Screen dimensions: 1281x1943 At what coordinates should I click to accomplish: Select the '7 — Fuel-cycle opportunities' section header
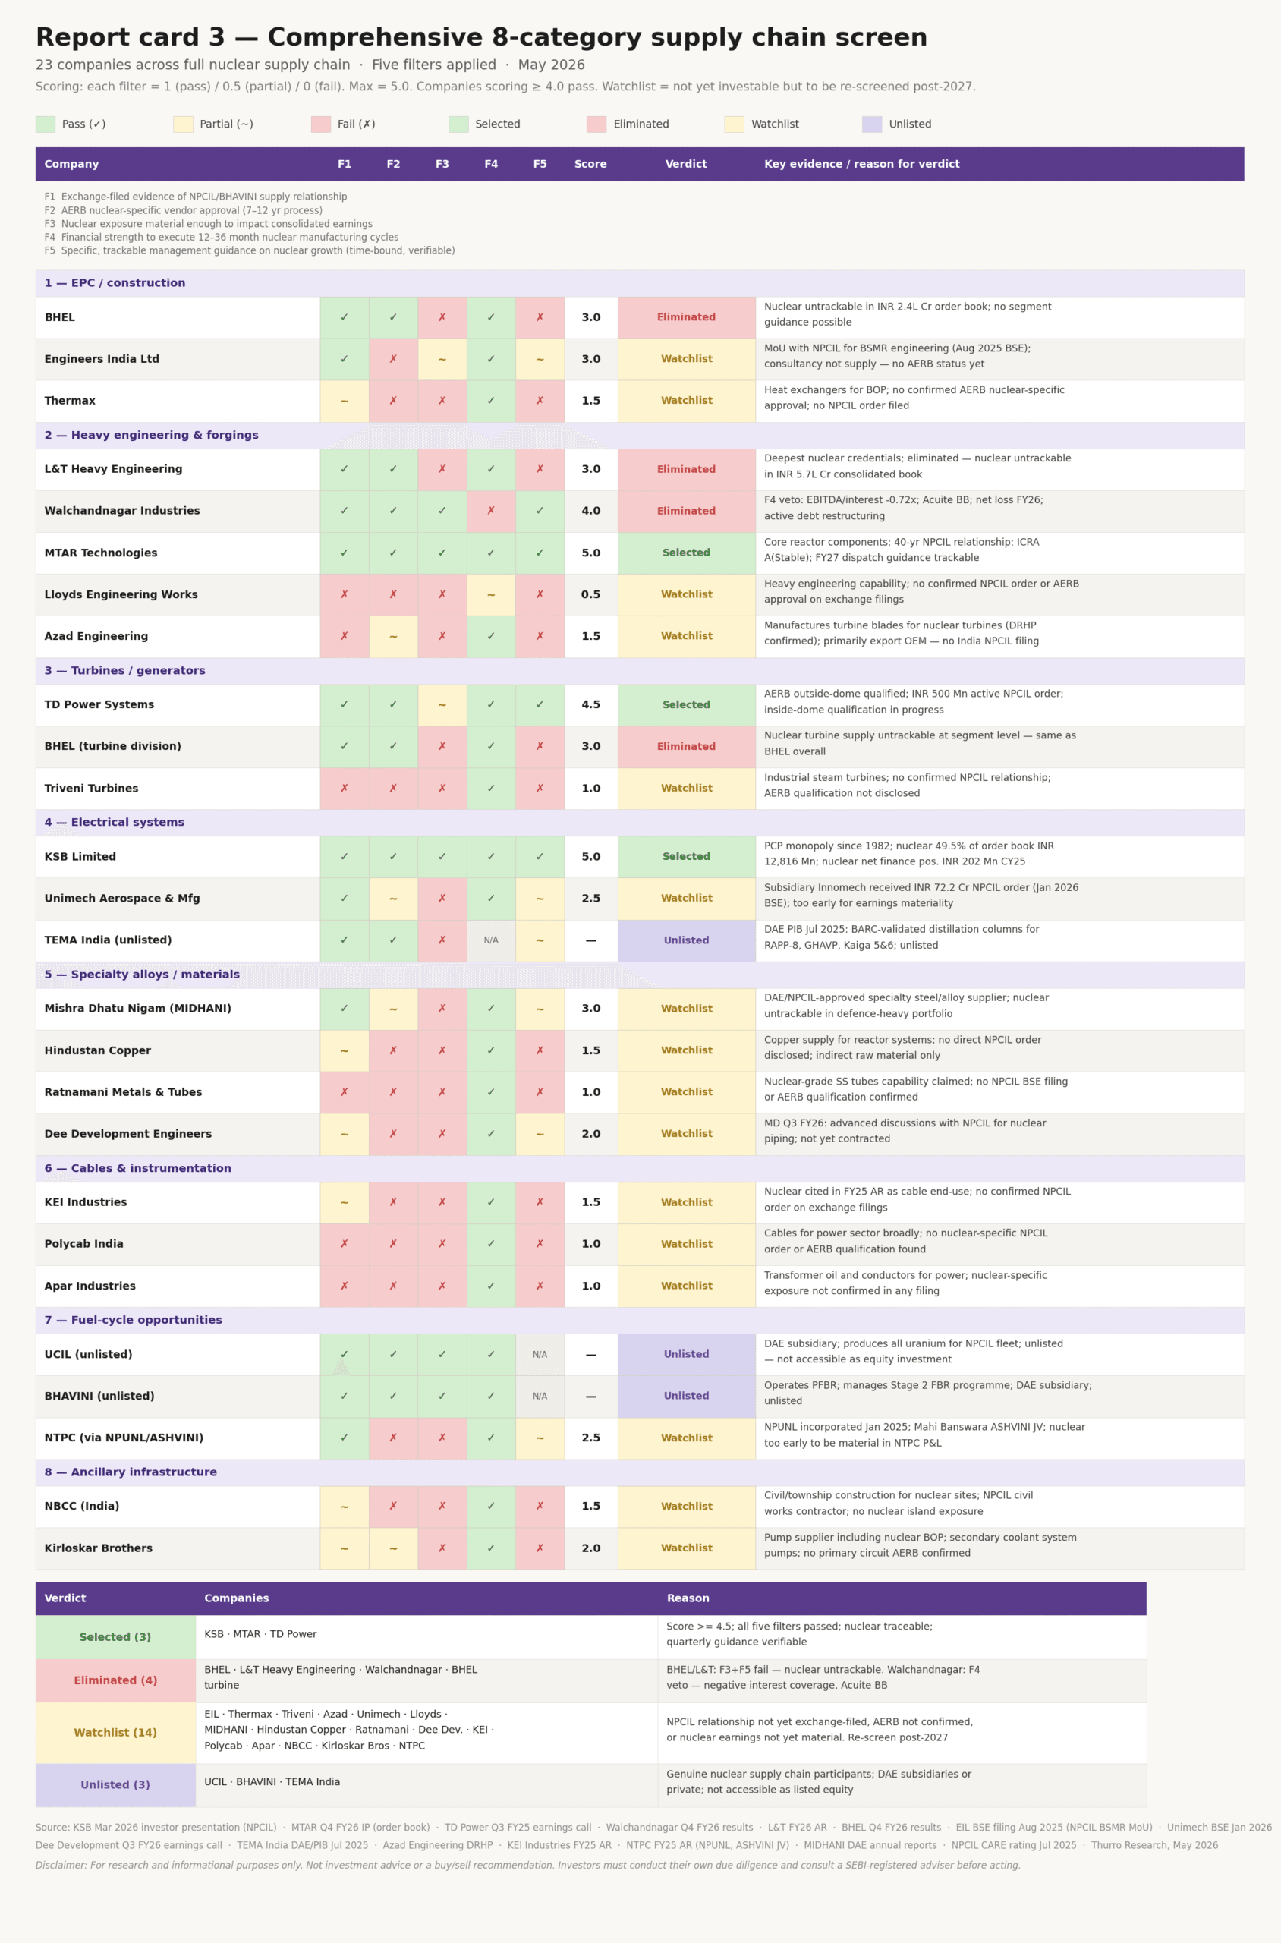click(640, 1321)
